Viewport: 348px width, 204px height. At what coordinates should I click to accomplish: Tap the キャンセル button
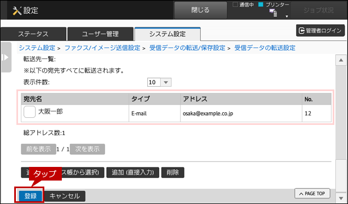(x=65, y=196)
